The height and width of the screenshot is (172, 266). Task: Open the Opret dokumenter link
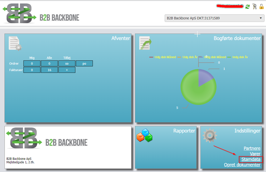(x=242, y=165)
